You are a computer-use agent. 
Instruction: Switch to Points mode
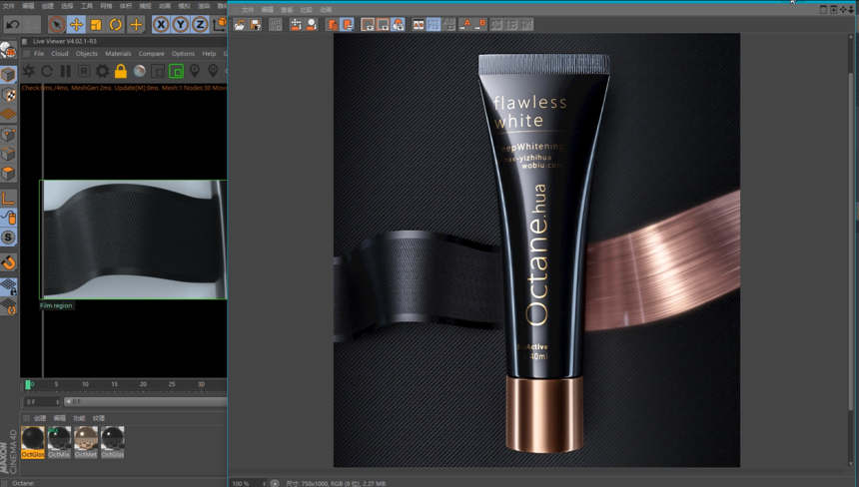click(x=8, y=134)
